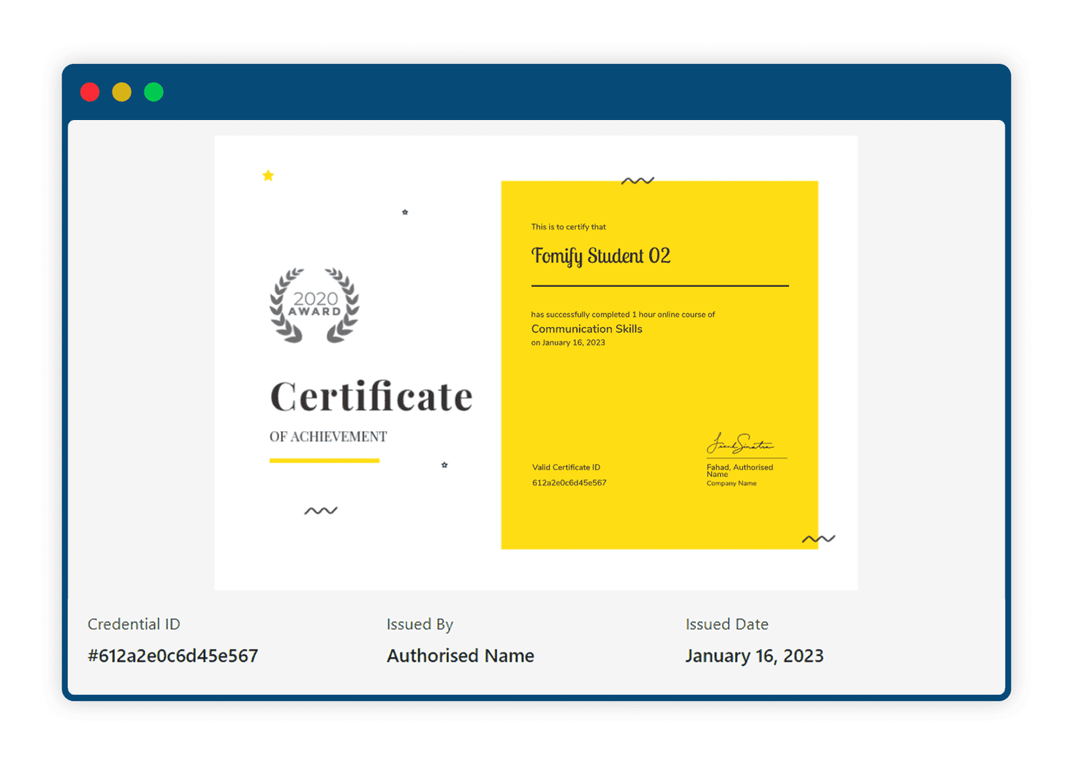1073x765 pixels.
Task: Click the red window dot
Action: [90, 92]
